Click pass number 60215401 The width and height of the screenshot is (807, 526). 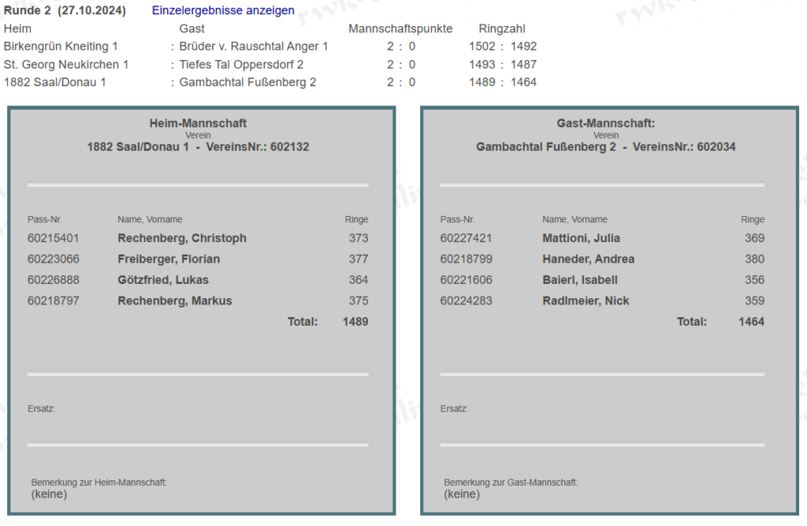click(x=53, y=238)
